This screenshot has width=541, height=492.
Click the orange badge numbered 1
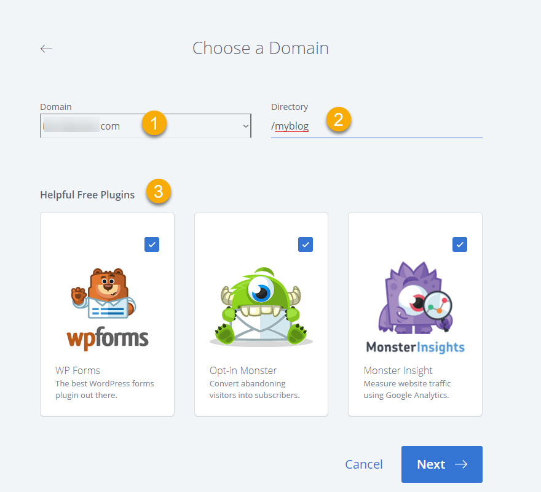154,123
